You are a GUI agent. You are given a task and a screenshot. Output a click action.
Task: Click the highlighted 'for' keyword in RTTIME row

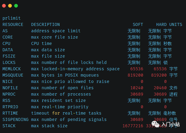(x=56, y=113)
